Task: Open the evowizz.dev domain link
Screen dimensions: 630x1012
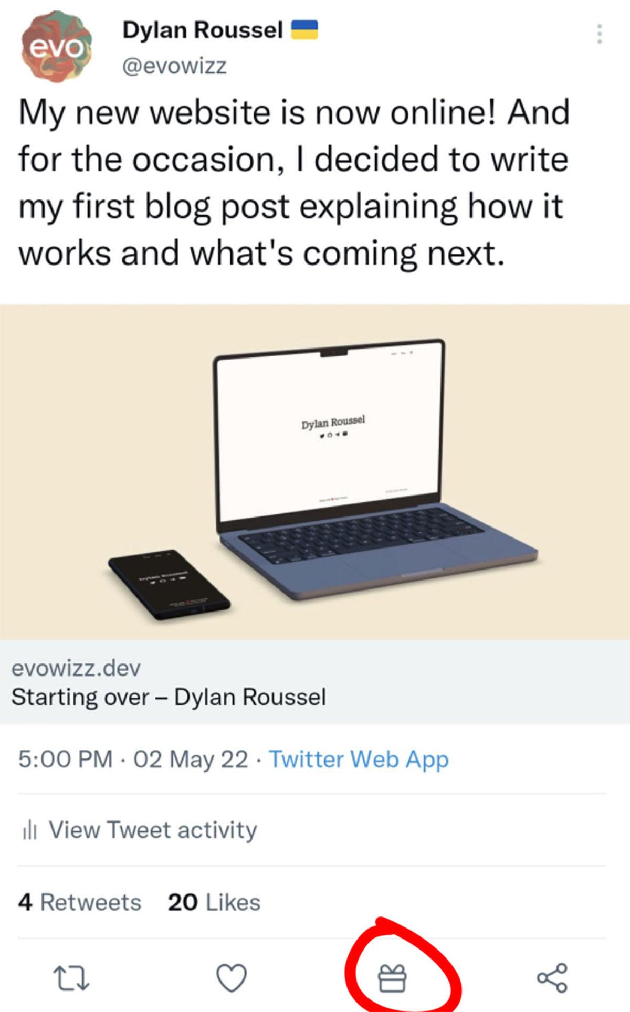Action: tap(76, 668)
